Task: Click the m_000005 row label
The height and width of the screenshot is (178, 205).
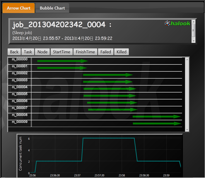Action: point(20,94)
